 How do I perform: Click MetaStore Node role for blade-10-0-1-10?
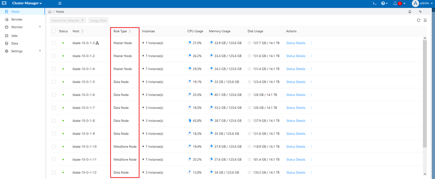click(x=125, y=146)
